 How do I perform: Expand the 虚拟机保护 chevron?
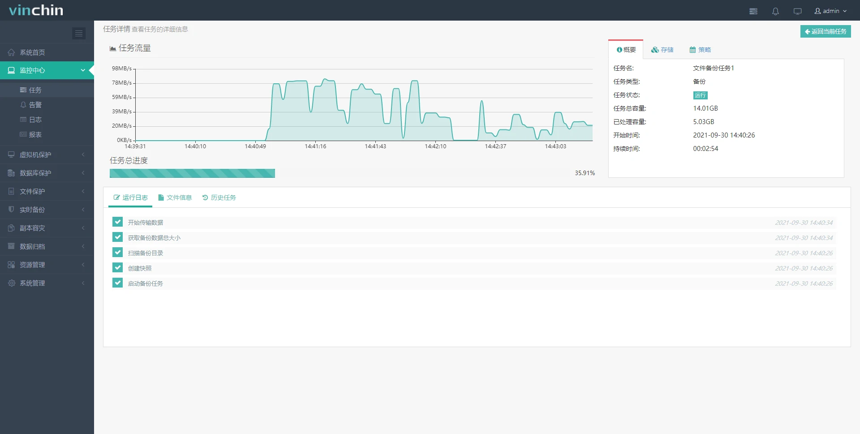click(x=83, y=155)
